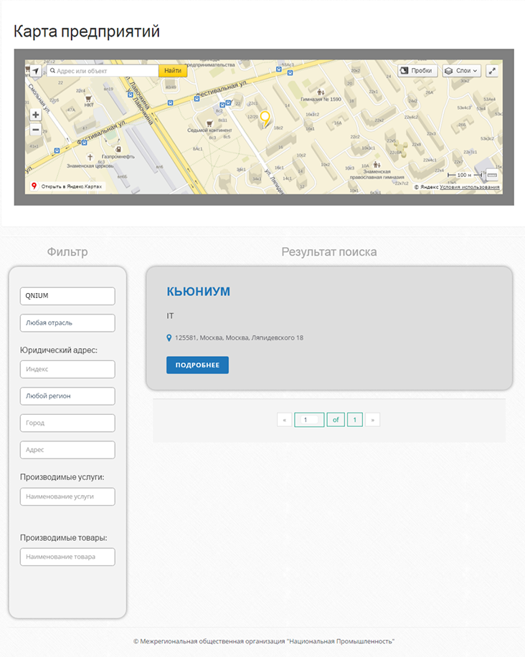Activate the ruler distance tool on map
Image resolution: width=525 pixels, height=657 pixels.
[492, 175]
